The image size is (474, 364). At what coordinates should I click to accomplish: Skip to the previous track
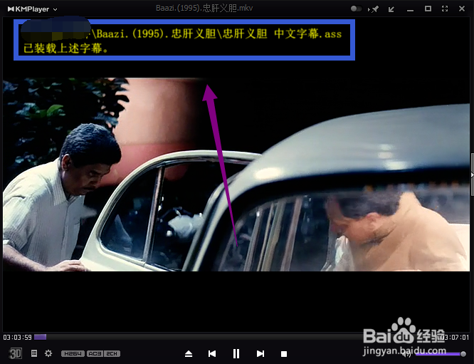[x=212, y=353]
